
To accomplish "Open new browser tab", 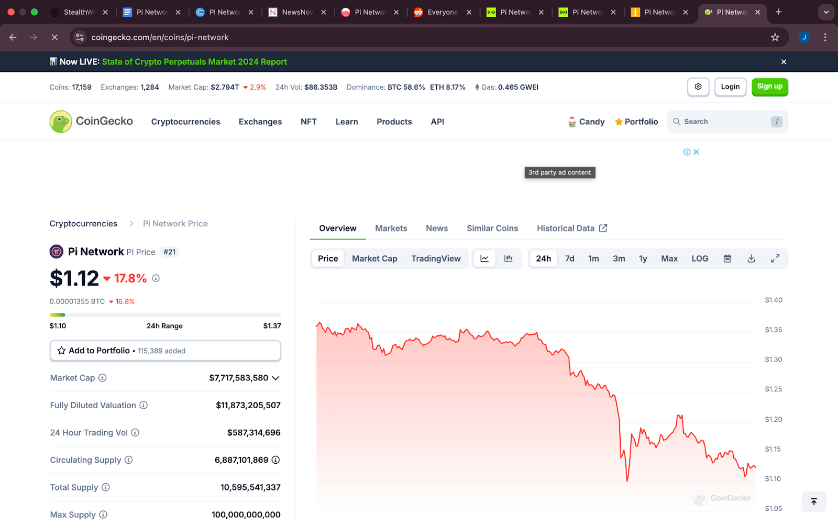I will coord(779,12).
